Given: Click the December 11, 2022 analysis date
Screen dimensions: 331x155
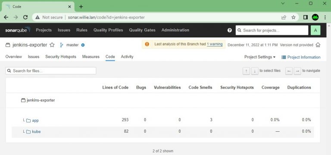Looking at the screenshot, I should tap(253, 45).
